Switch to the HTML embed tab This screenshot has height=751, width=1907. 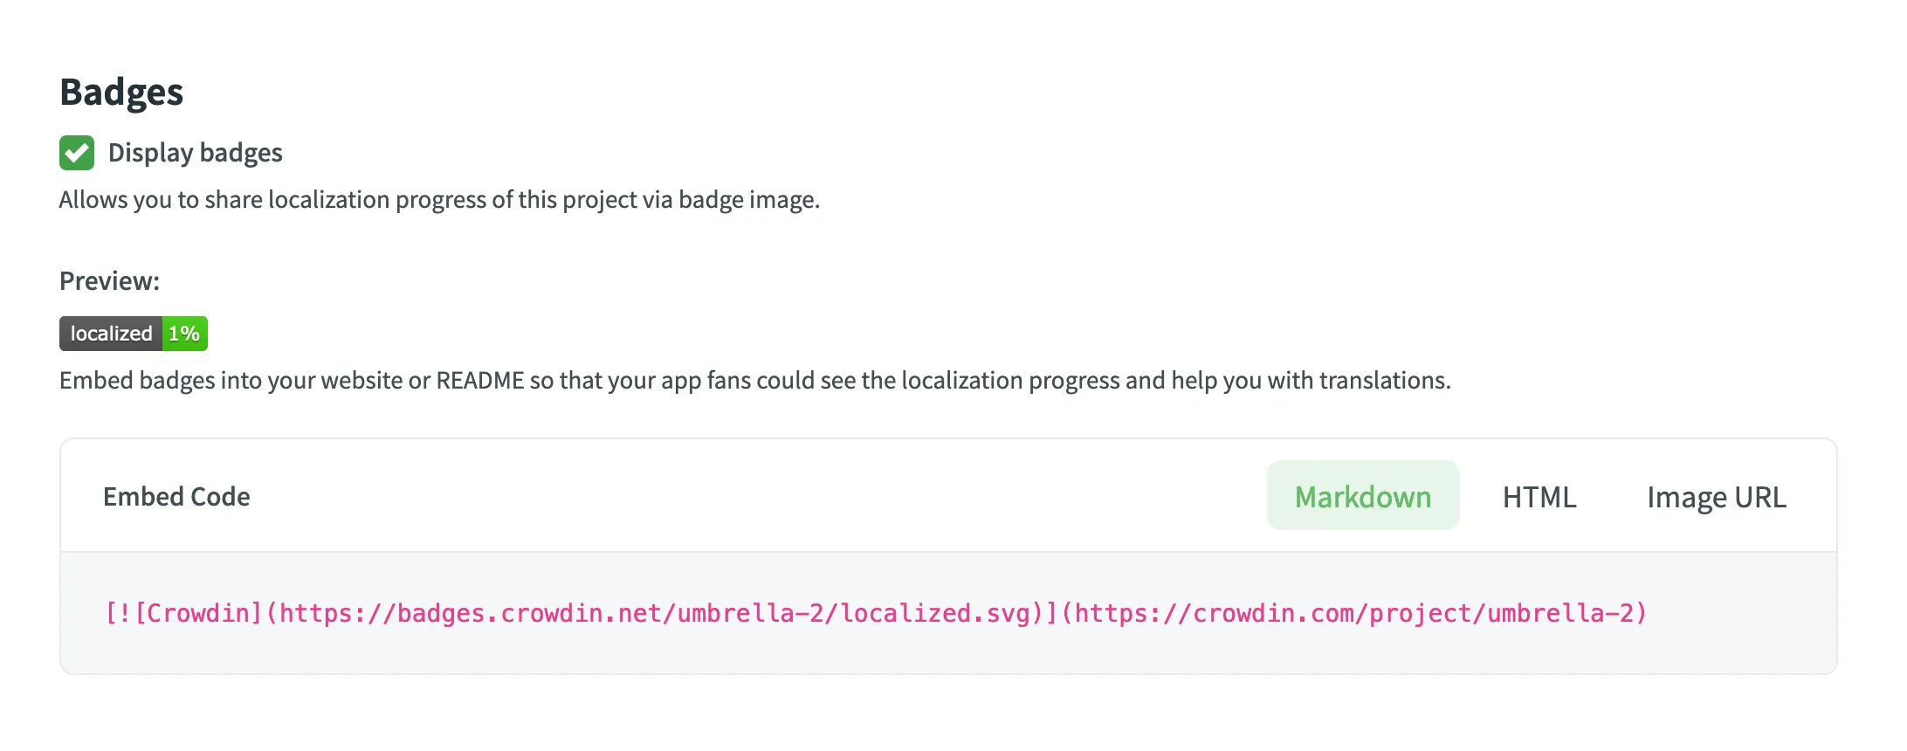point(1539,496)
